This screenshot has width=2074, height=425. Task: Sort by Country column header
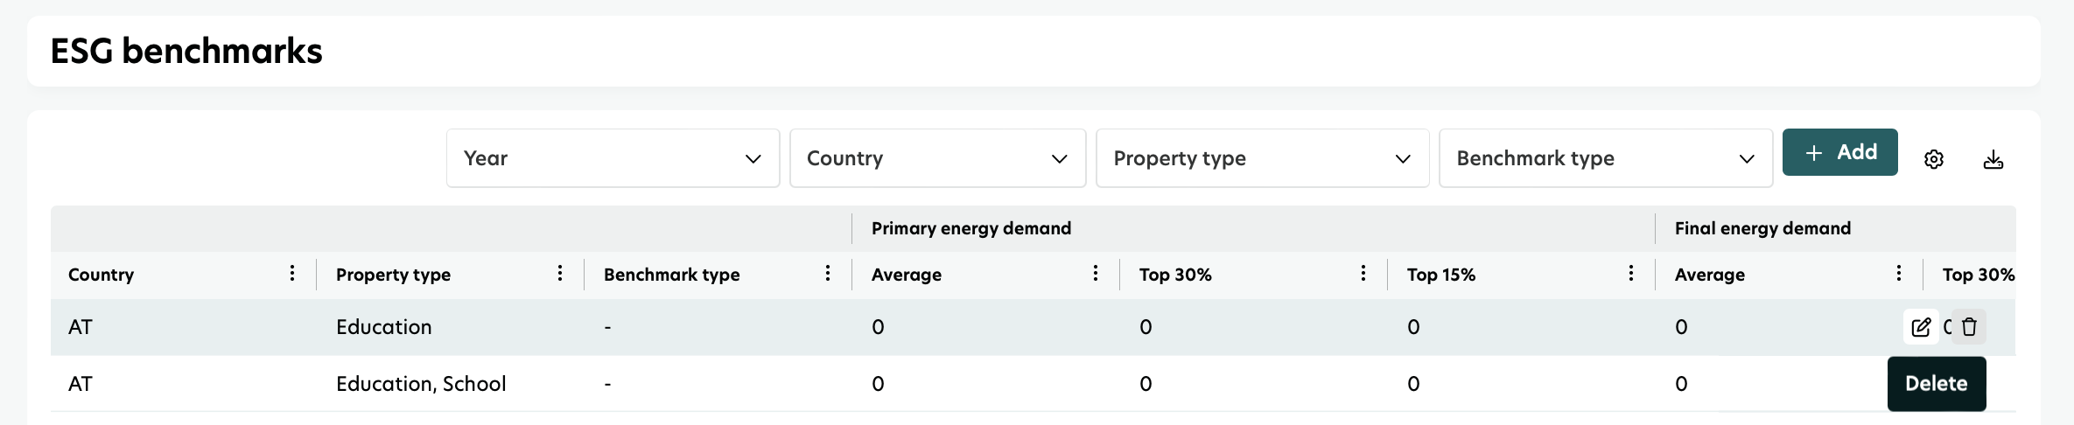coord(102,275)
